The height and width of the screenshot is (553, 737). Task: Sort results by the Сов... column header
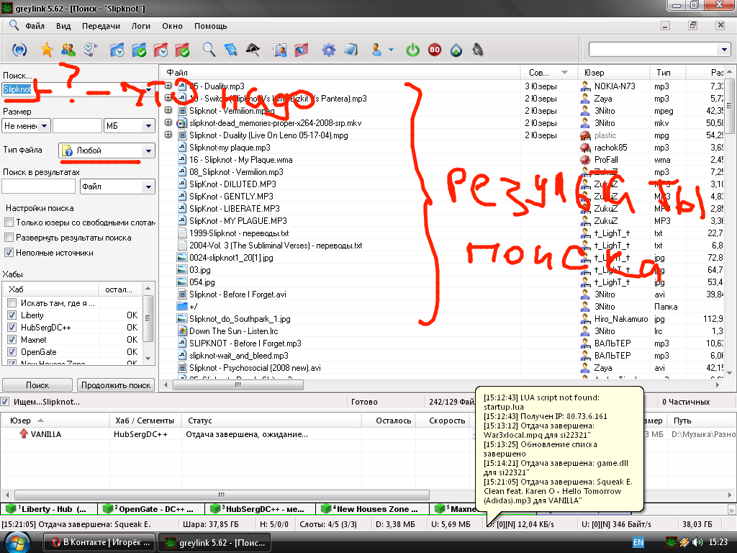[548, 73]
